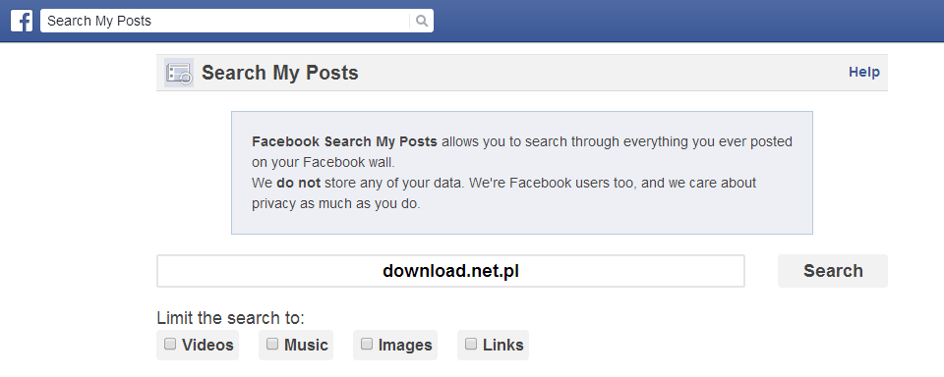944x377 pixels.
Task: Open the Help link
Action: pyautogui.click(x=864, y=72)
